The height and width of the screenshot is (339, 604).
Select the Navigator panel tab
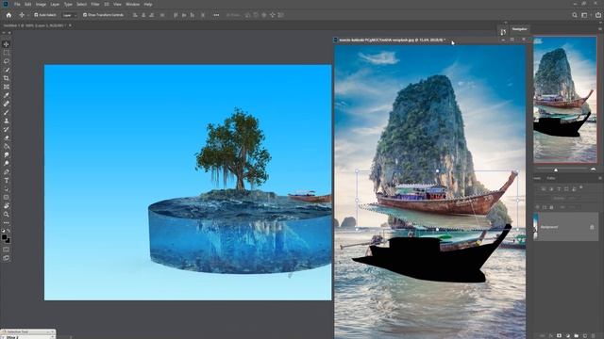520,29
